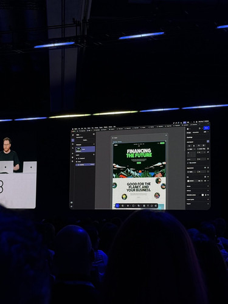Viewport: 228px width, 304px height.
Task: Set auto layout to grid
Action: pyautogui.click(x=204, y=145)
